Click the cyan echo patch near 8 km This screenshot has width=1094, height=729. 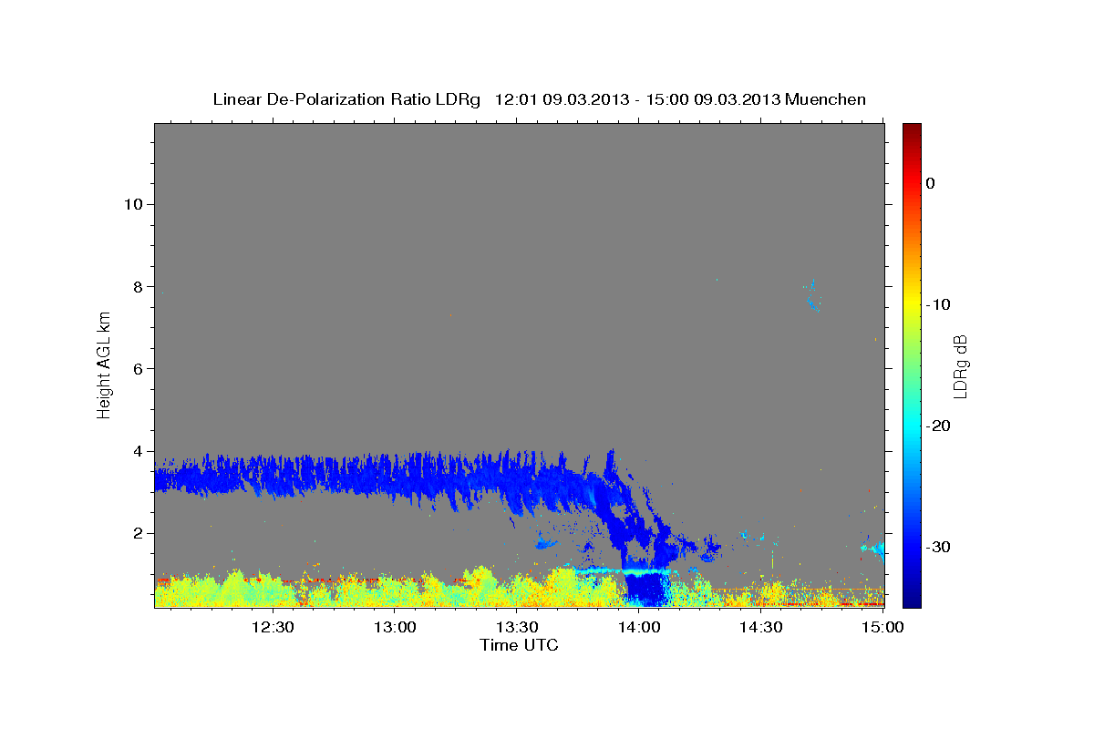(811, 295)
